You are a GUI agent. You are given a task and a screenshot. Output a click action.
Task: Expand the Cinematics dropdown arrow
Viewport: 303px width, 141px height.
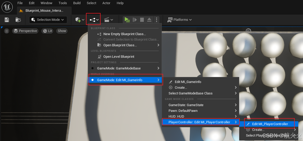pyautogui.click(x=112, y=20)
